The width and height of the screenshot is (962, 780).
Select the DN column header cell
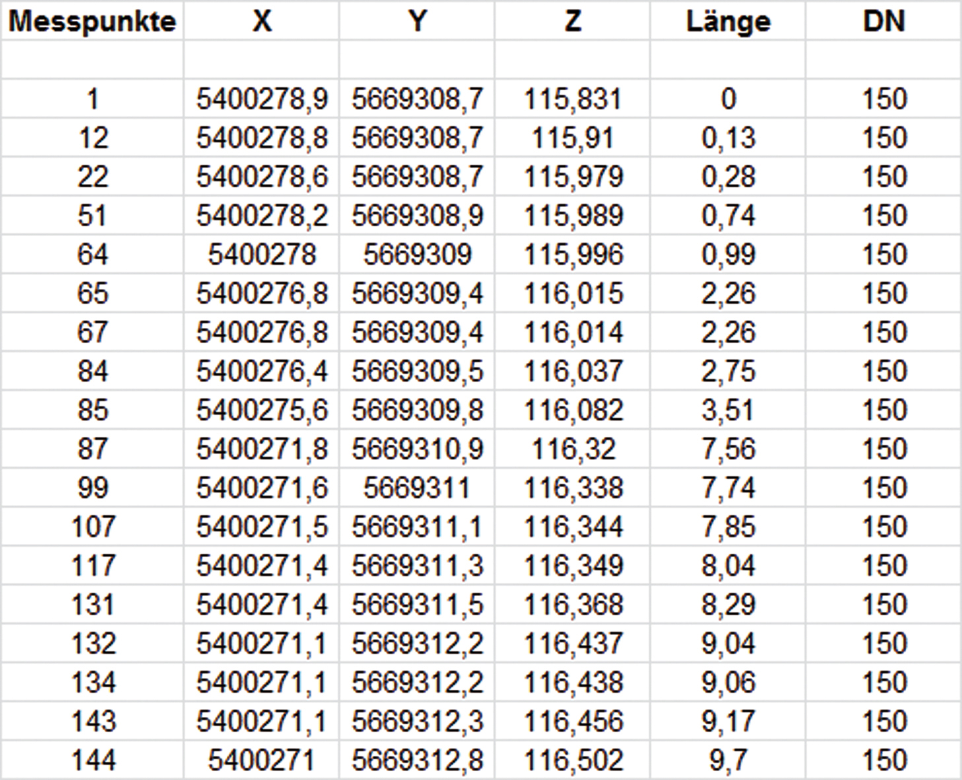(883, 21)
